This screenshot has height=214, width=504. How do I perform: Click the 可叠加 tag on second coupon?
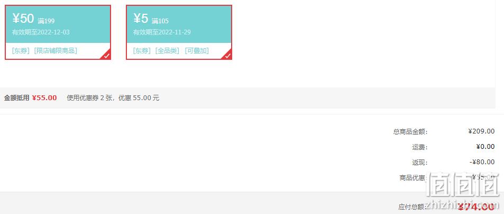click(197, 51)
